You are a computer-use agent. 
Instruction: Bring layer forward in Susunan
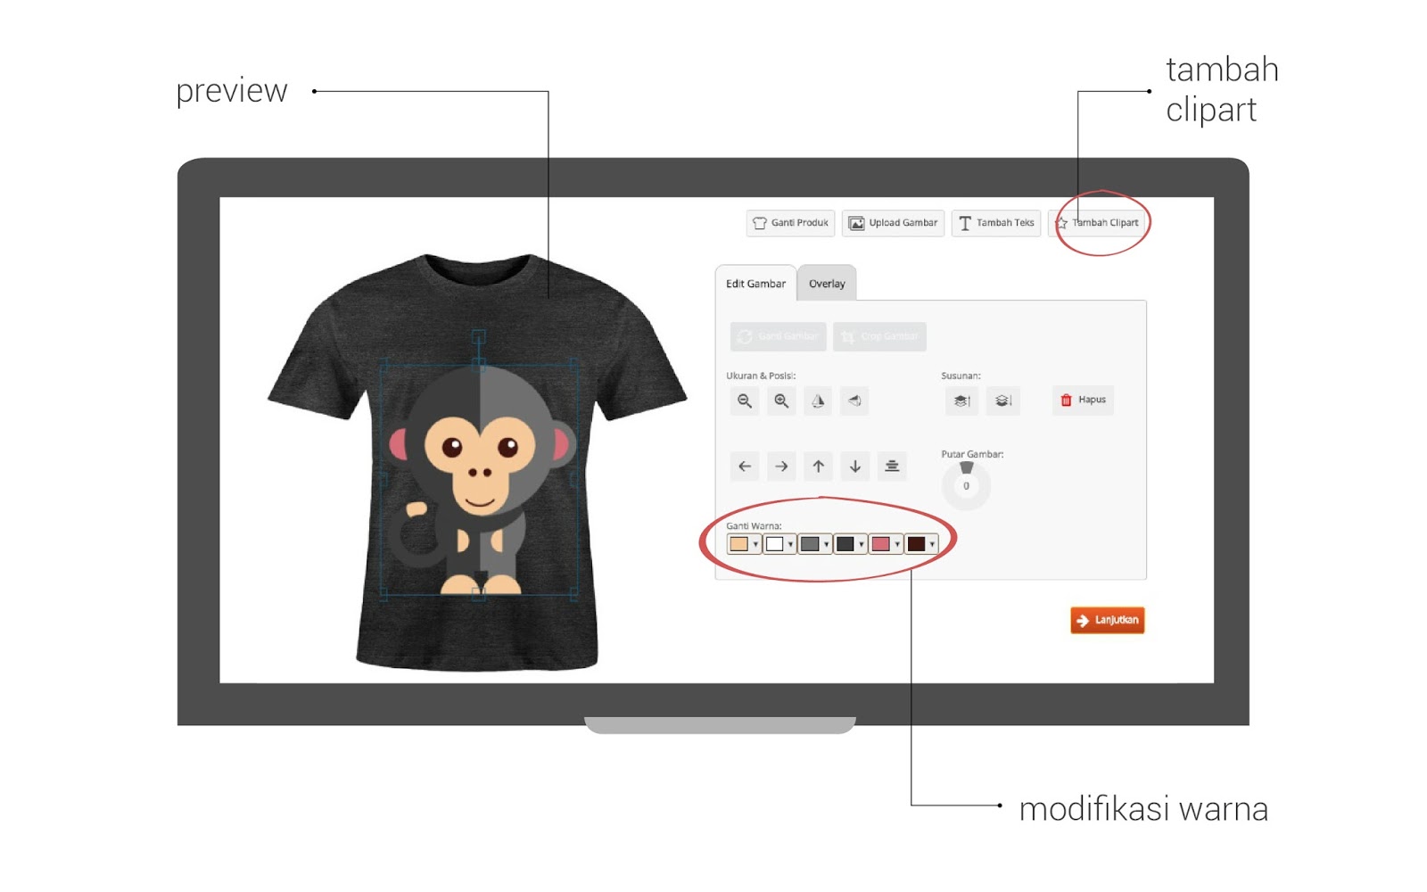[x=961, y=401]
